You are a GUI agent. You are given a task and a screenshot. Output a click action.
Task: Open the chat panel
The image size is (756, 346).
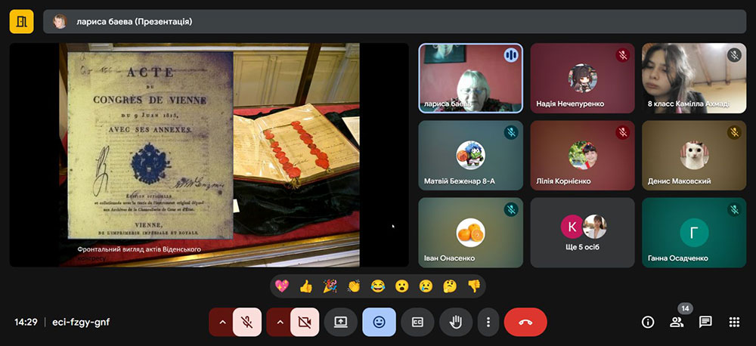click(705, 322)
